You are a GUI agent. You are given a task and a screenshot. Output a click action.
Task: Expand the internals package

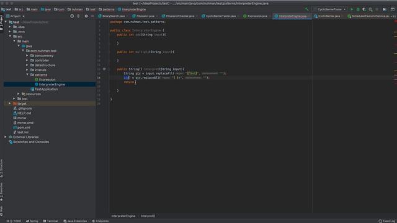[27, 70]
